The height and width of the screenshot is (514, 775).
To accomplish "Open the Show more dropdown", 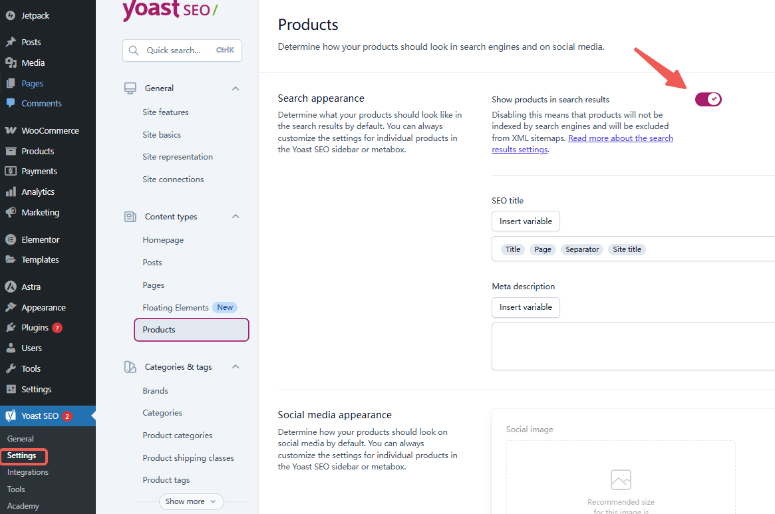I will 191,501.
